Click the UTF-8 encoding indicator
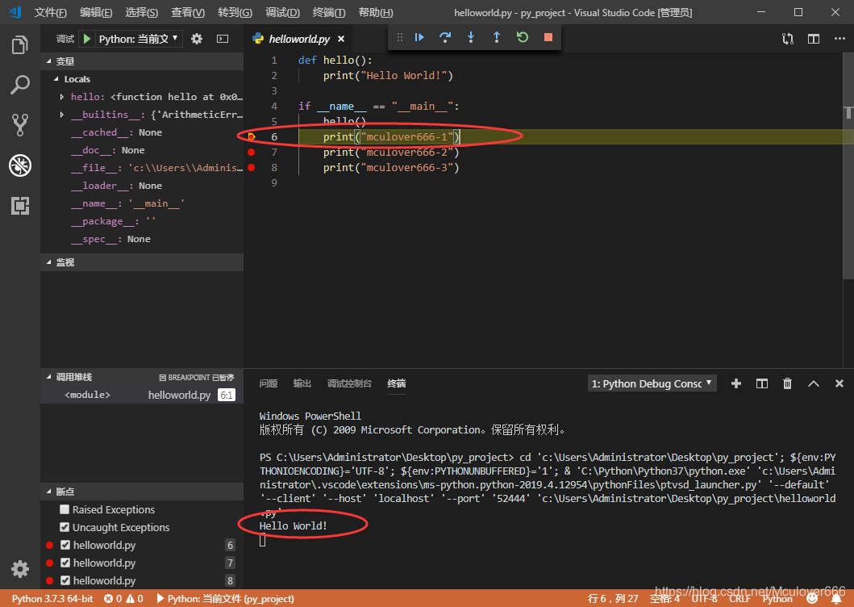The width and height of the screenshot is (854, 607). coord(703,598)
